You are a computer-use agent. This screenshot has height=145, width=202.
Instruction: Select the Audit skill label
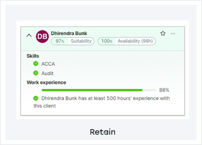[47, 73]
